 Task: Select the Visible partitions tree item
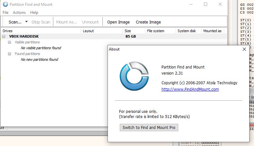tap(27, 42)
